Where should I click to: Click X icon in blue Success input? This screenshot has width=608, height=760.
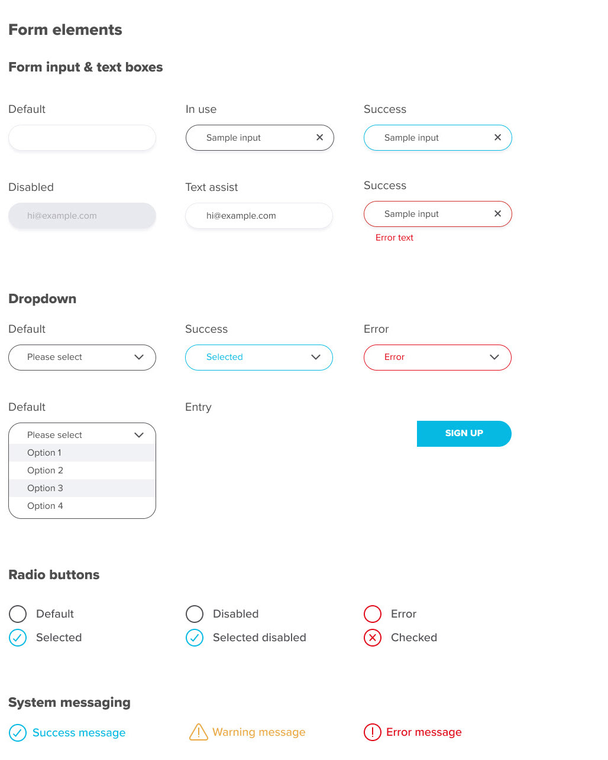(497, 138)
